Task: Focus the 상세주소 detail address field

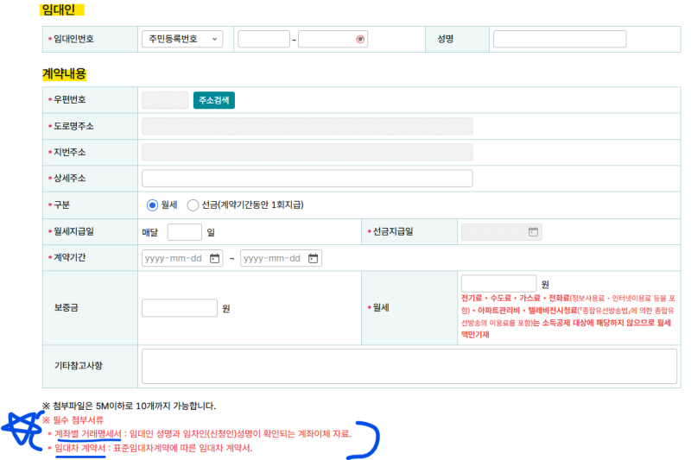Action: click(307, 179)
